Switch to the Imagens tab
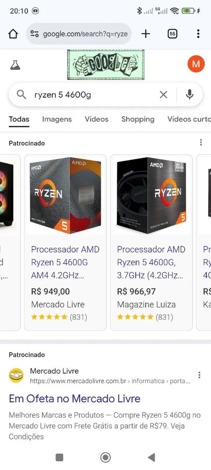This screenshot has width=211, height=470. click(x=57, y=119)
